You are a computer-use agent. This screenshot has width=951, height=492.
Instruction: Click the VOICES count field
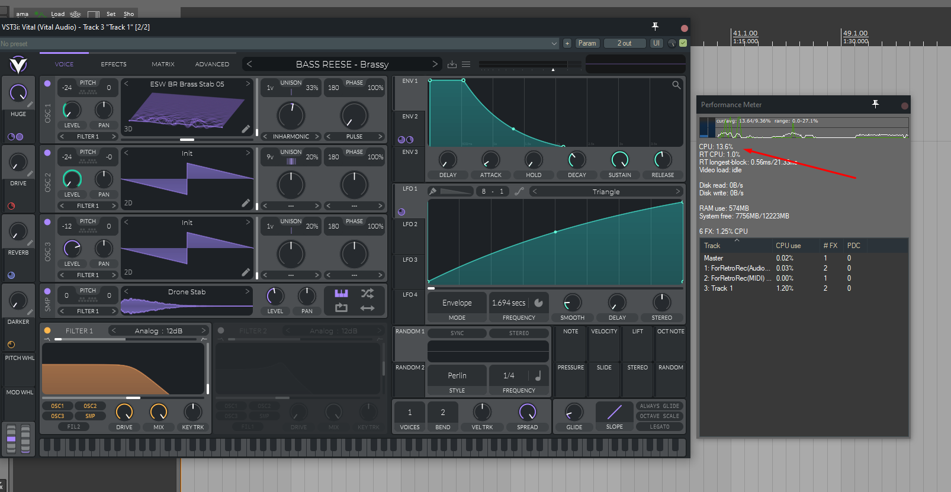[x=409, y=412]
